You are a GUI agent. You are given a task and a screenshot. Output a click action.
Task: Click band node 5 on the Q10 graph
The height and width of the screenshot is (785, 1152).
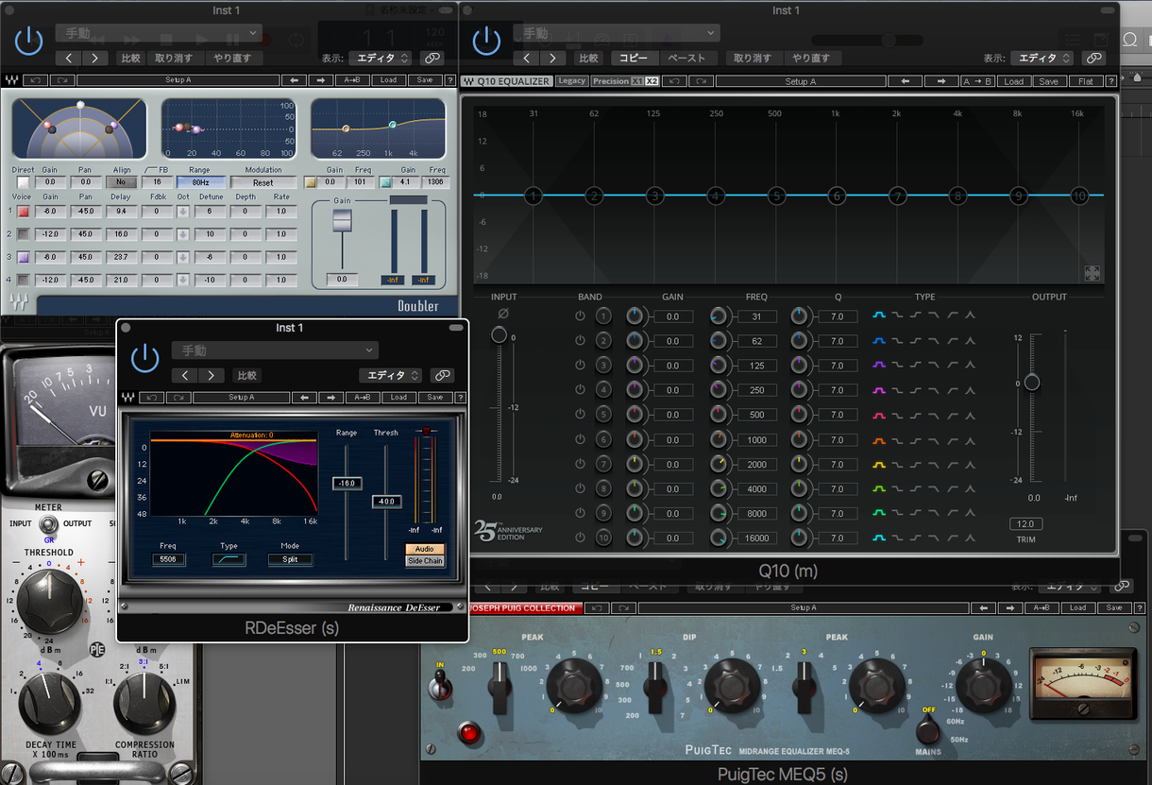pyautogui.click(x=775, y=196)
